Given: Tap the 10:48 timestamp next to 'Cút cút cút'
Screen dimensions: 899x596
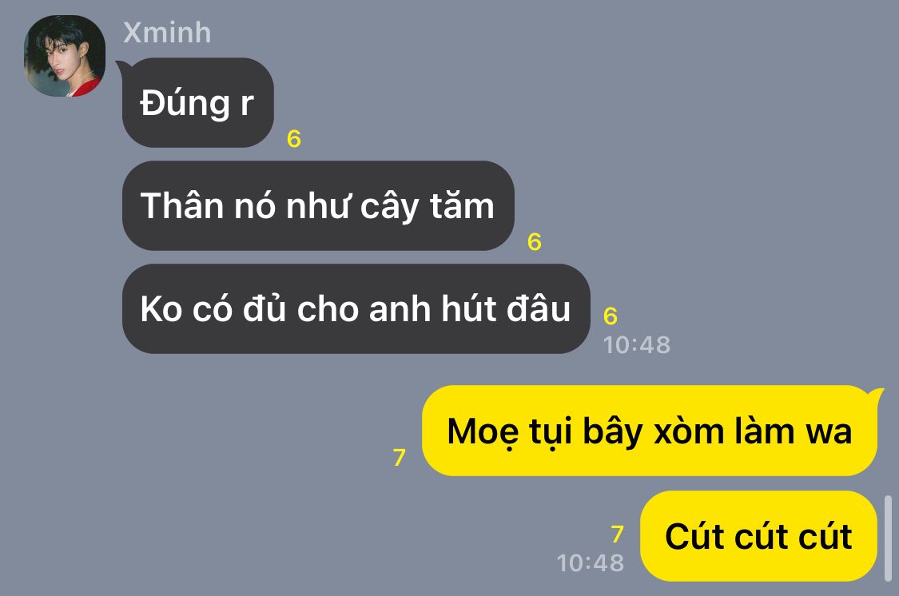Looking at the screenshot, I should [591, 562].
